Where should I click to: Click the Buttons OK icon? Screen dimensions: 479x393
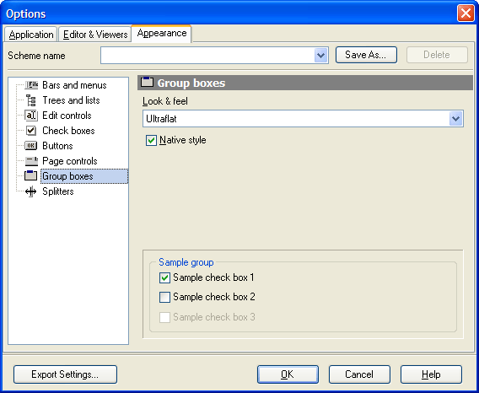pyautogui.click(x=31, y=146)
